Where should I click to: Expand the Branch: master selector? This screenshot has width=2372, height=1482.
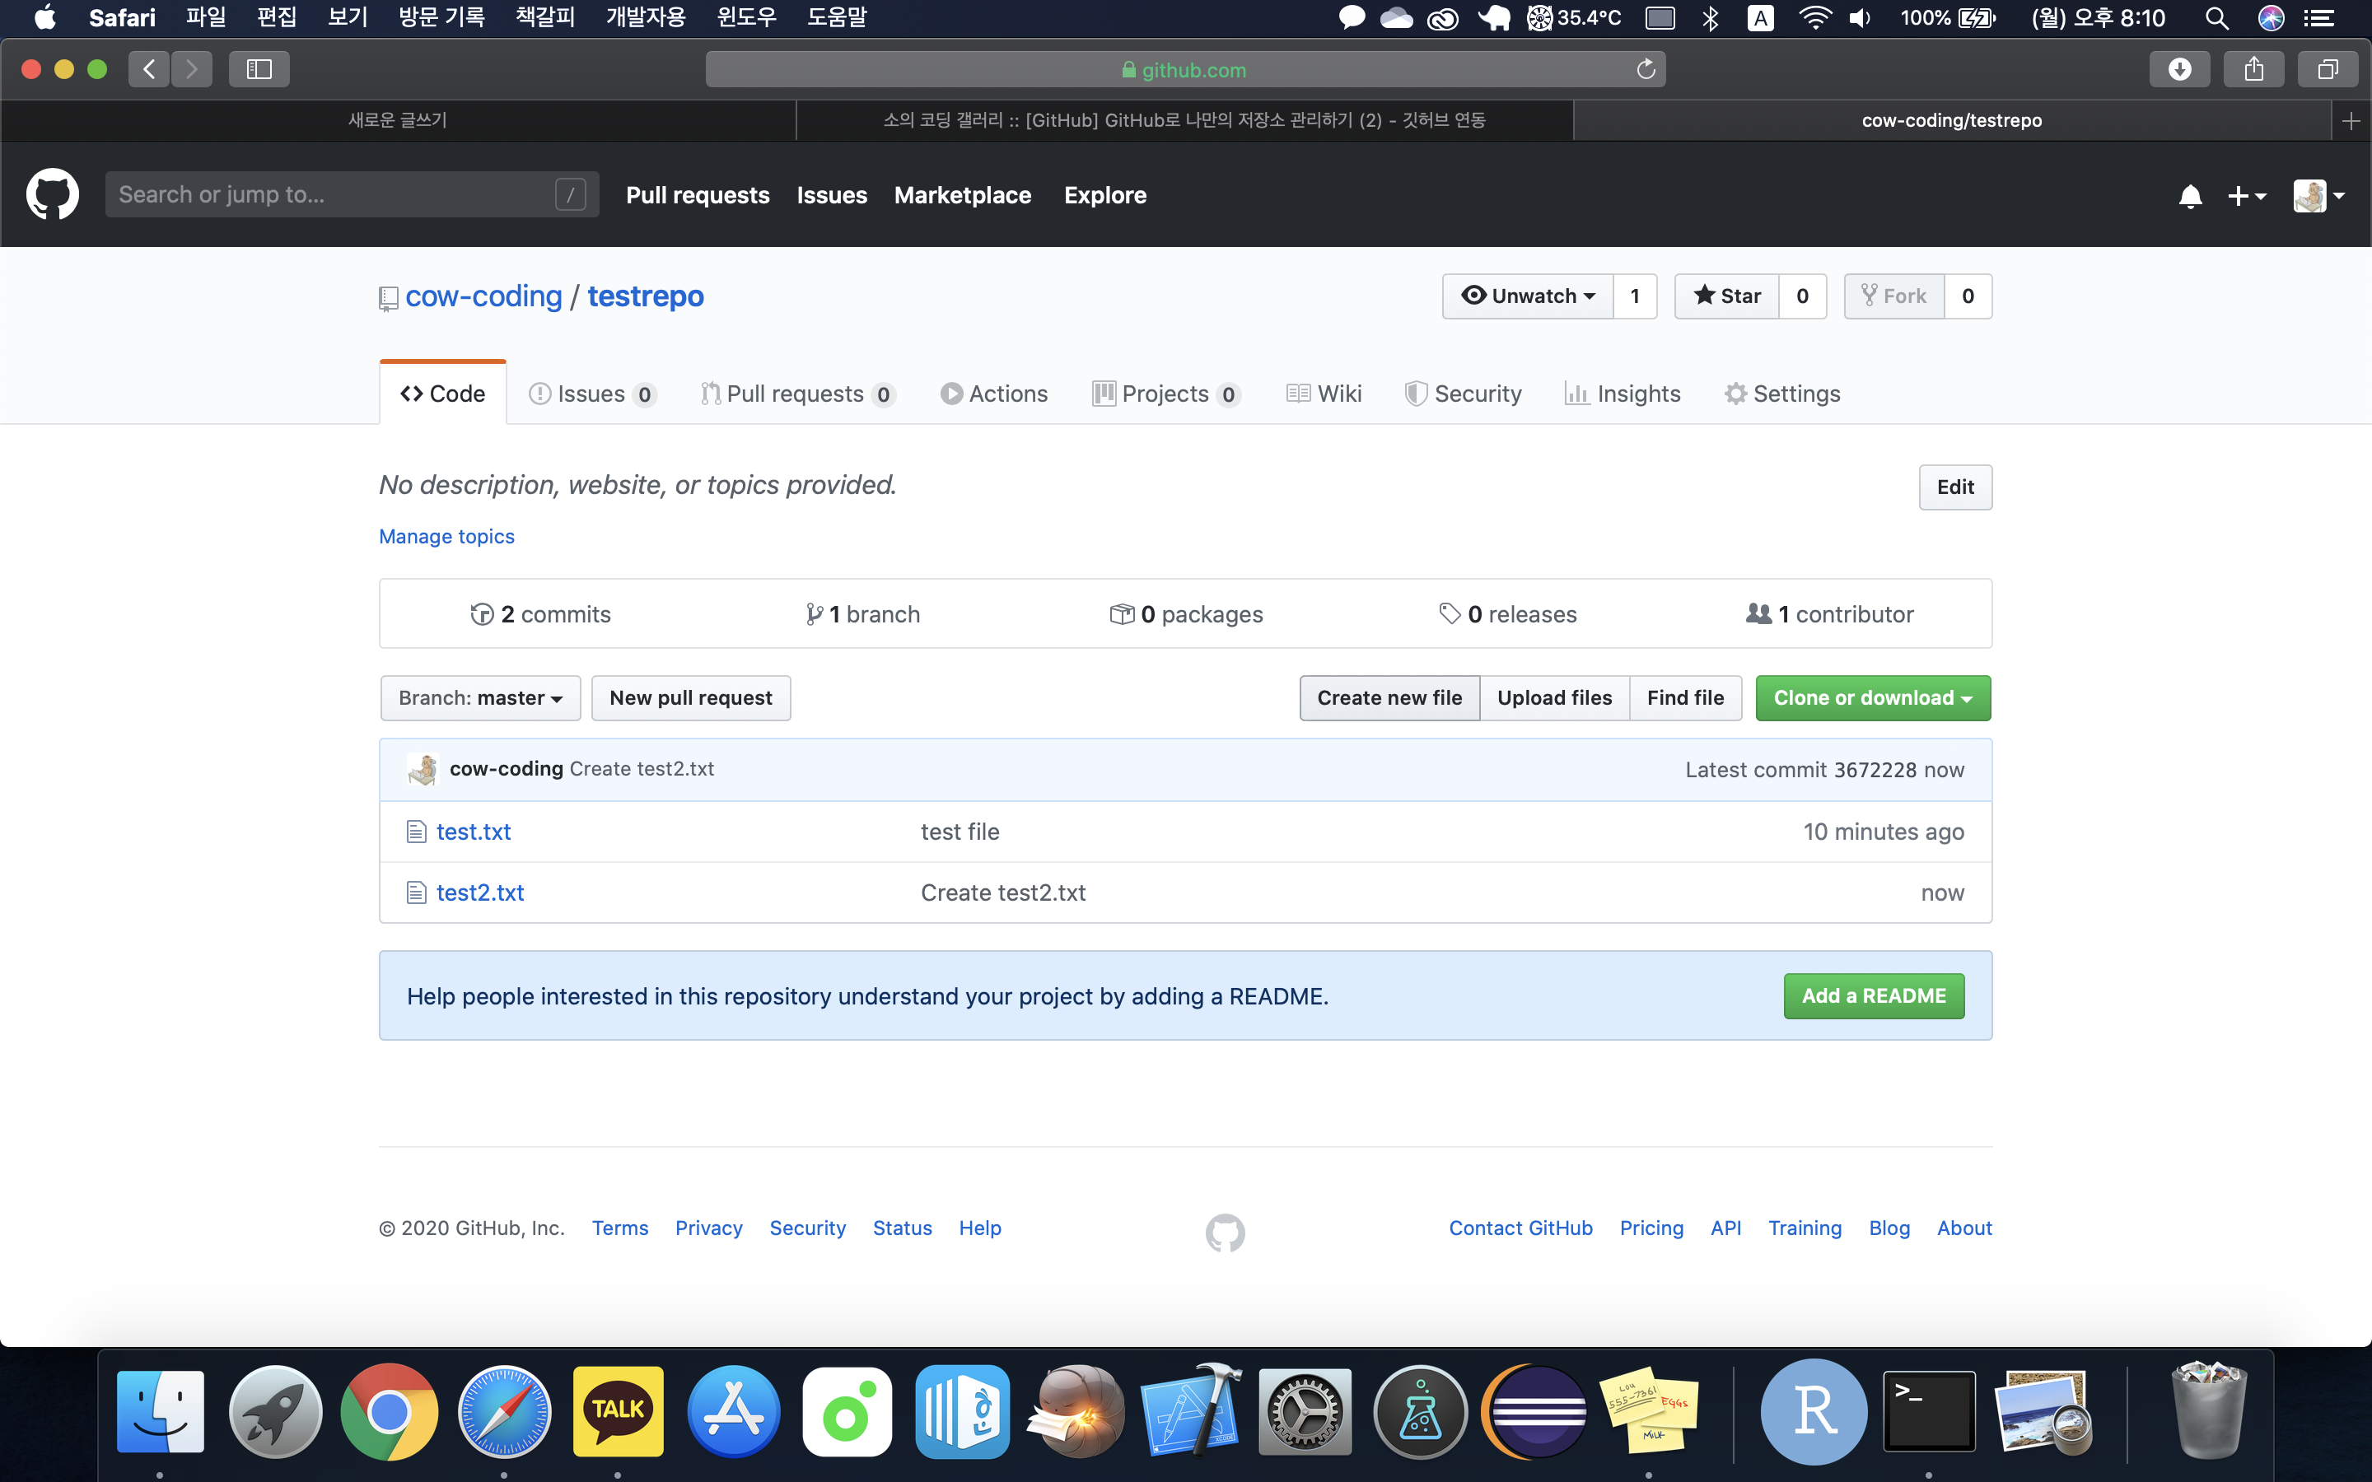pyautogui.click(x=480, y=698)
